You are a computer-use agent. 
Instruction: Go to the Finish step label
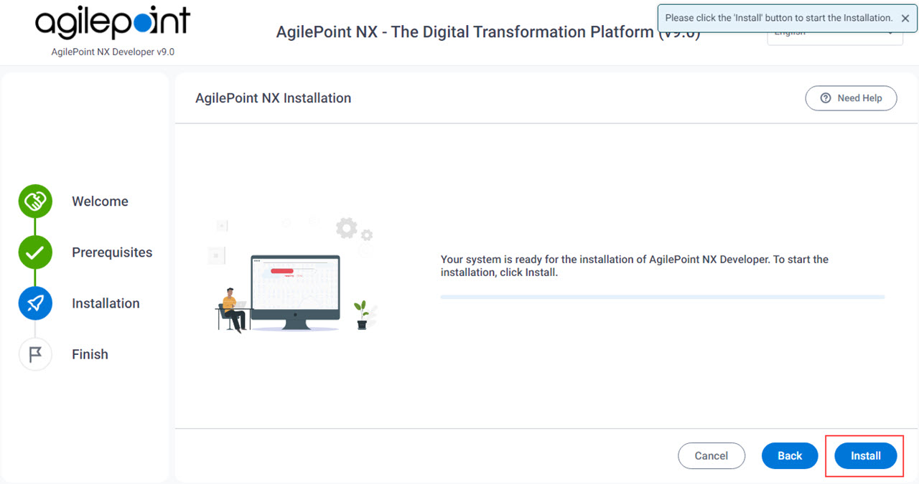[90, 354]
